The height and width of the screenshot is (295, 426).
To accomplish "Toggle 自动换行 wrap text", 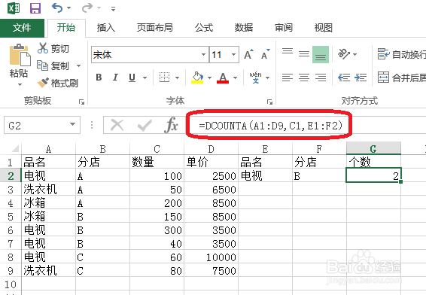I will pyautogui.click(x=402, y=54).
